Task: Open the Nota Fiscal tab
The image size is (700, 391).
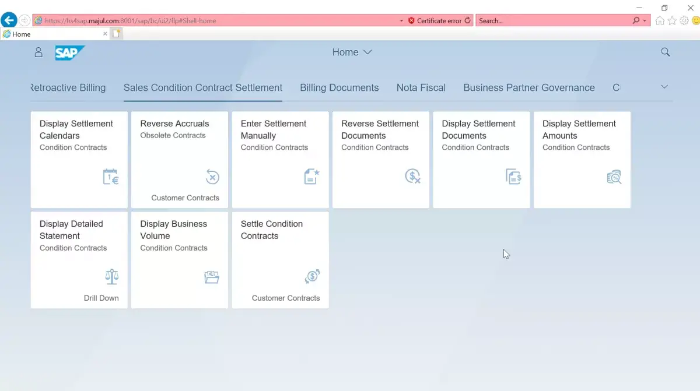Action: (x=421, y=88)
